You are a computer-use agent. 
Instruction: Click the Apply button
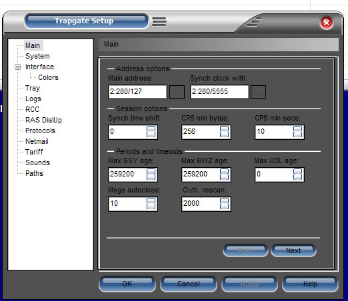click(249, 284)
